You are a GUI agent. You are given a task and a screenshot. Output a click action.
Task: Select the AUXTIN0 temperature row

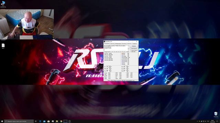pyautogui.click(x=126, y=58)
